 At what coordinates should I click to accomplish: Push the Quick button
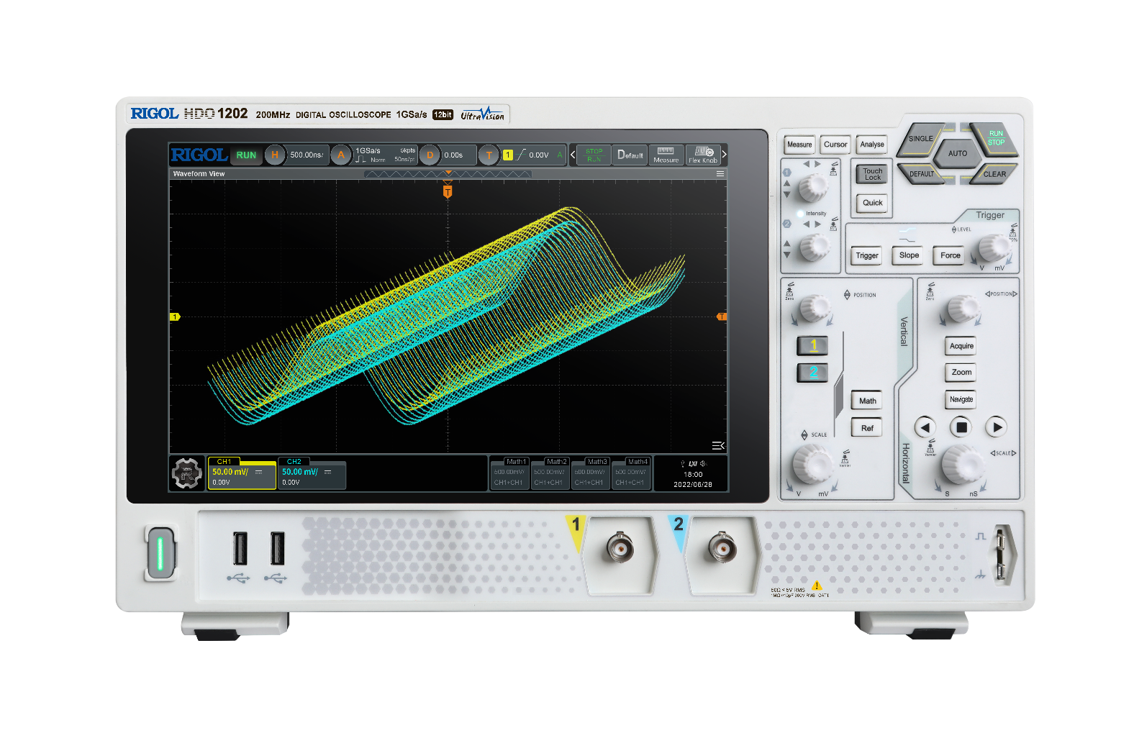(x=872, y=203)
